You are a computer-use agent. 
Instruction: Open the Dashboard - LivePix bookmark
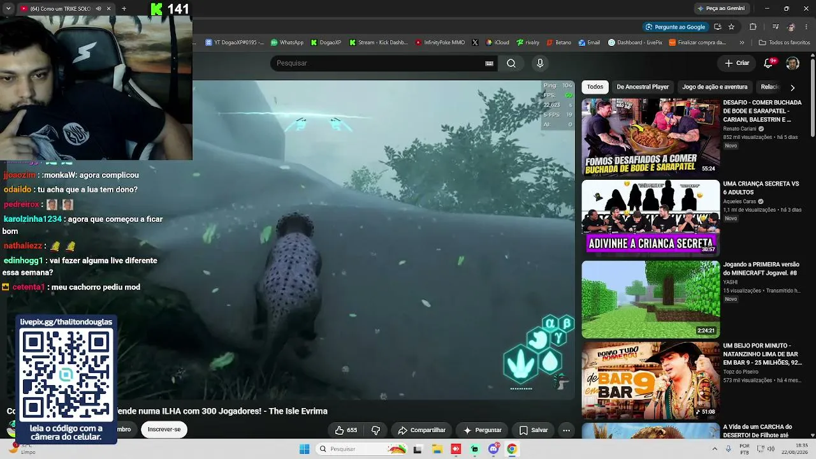[x=635, y=43]
